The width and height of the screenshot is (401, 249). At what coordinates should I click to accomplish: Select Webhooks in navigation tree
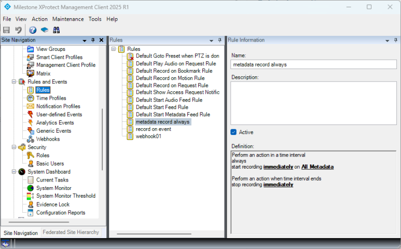(x=48, y=139)
